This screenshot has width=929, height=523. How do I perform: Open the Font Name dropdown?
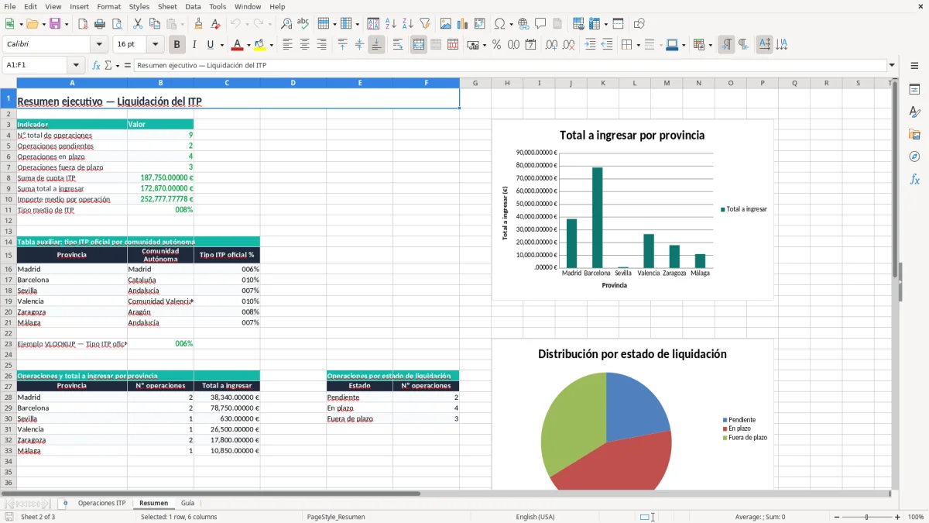pos(98,45)
